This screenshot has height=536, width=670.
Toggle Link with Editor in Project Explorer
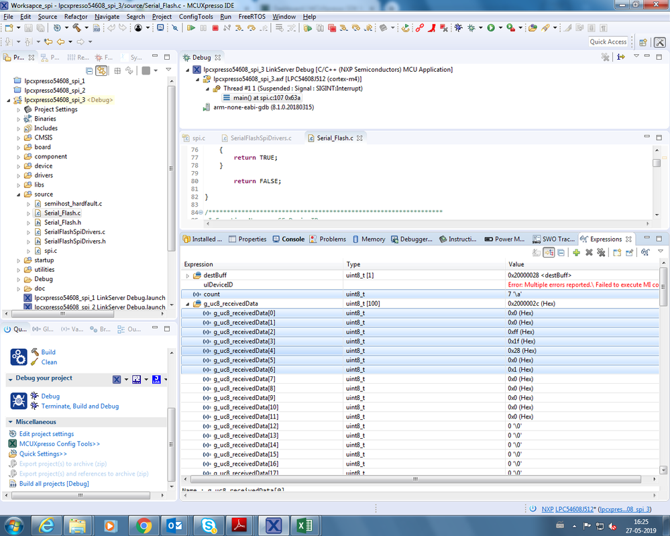coord(101,70)
